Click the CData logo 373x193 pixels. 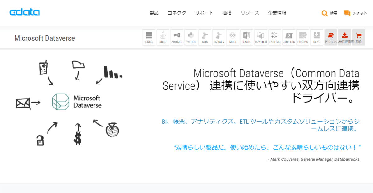click(25, 12)
